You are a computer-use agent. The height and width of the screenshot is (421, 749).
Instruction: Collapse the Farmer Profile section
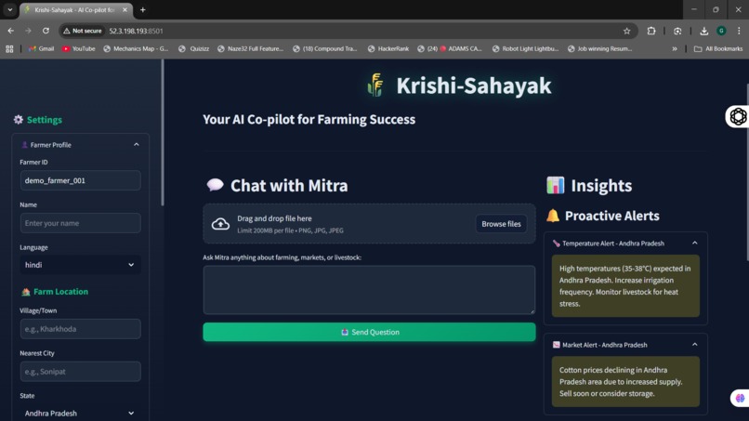[136, 144]
